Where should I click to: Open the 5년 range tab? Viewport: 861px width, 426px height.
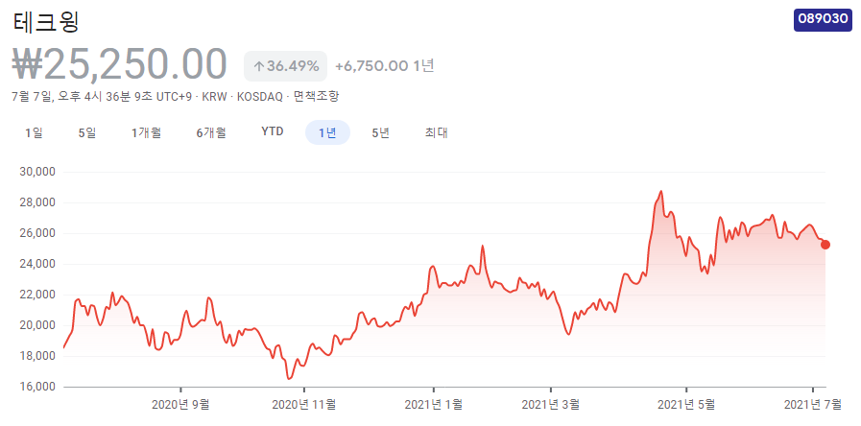tap(380, 132)
